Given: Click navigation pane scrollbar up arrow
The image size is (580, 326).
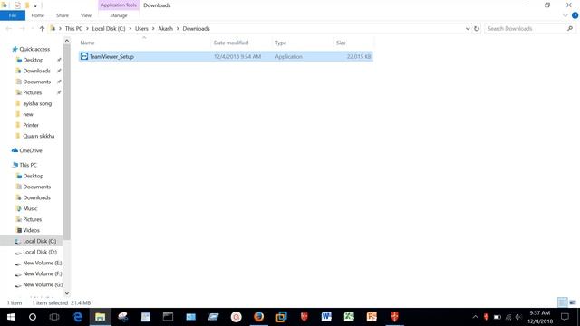Looking at the screenshot, I should point(67,41).
